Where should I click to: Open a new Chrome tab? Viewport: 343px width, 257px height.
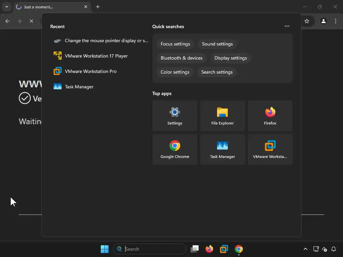click(x=98, y=7)
